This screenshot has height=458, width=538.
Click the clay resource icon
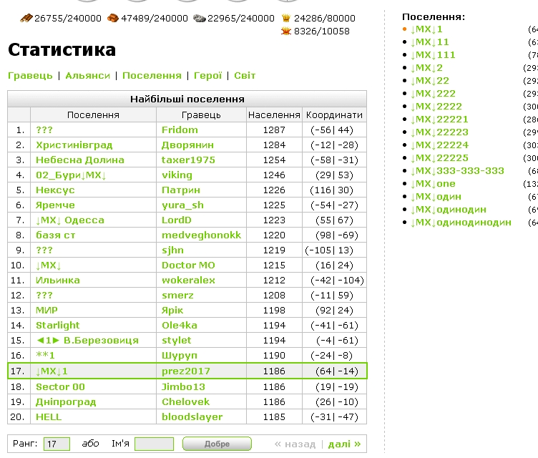point(114,19)
